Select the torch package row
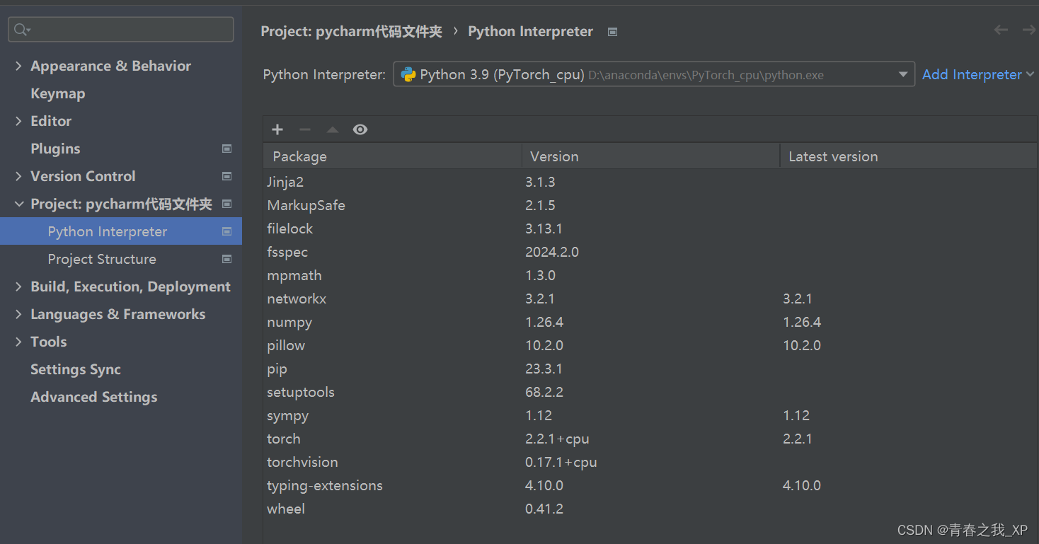The width and height of the screenshot is (1039, 544). (650, 439)
